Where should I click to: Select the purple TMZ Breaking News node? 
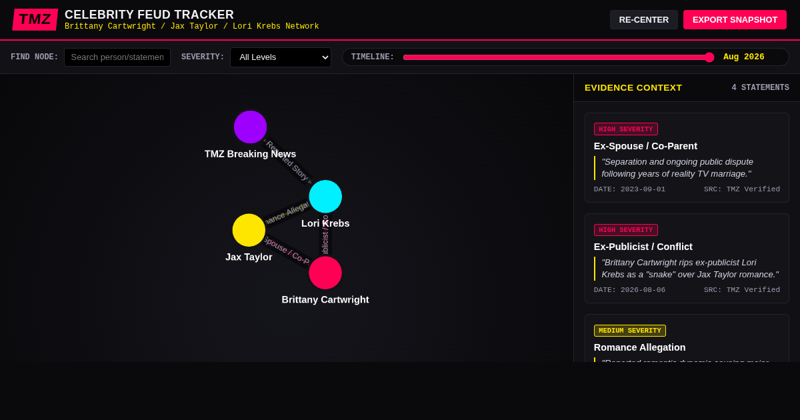(x=250, y=127)
